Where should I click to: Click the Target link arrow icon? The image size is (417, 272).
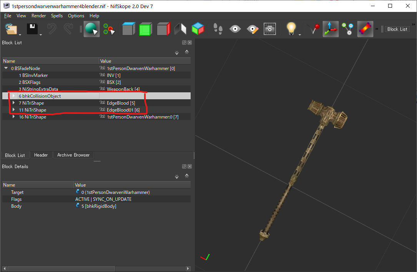78,191
